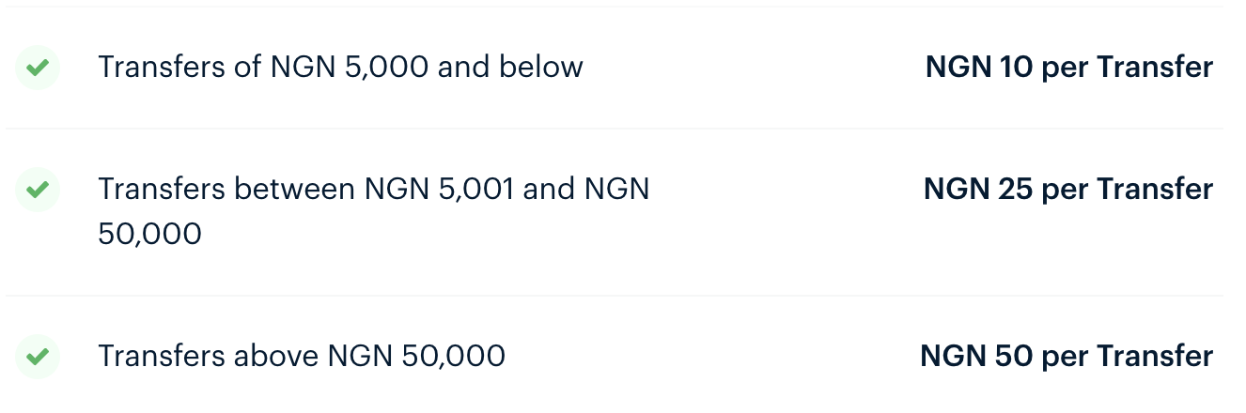Select the Transfers between NGN 5,001 and NGN text
1246x413 pixels.
[374, 190]
